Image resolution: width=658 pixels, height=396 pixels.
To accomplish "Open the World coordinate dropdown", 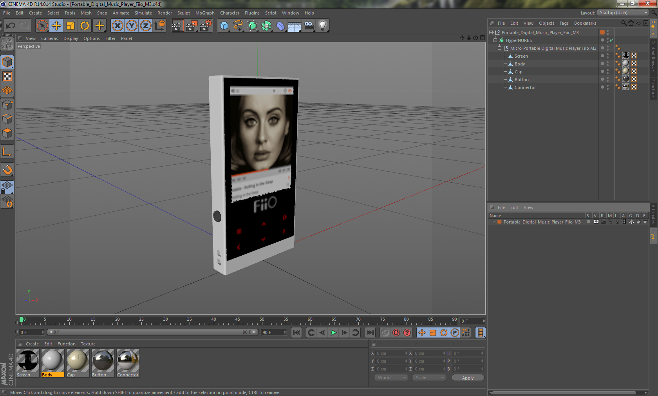I will coord(391,378).
